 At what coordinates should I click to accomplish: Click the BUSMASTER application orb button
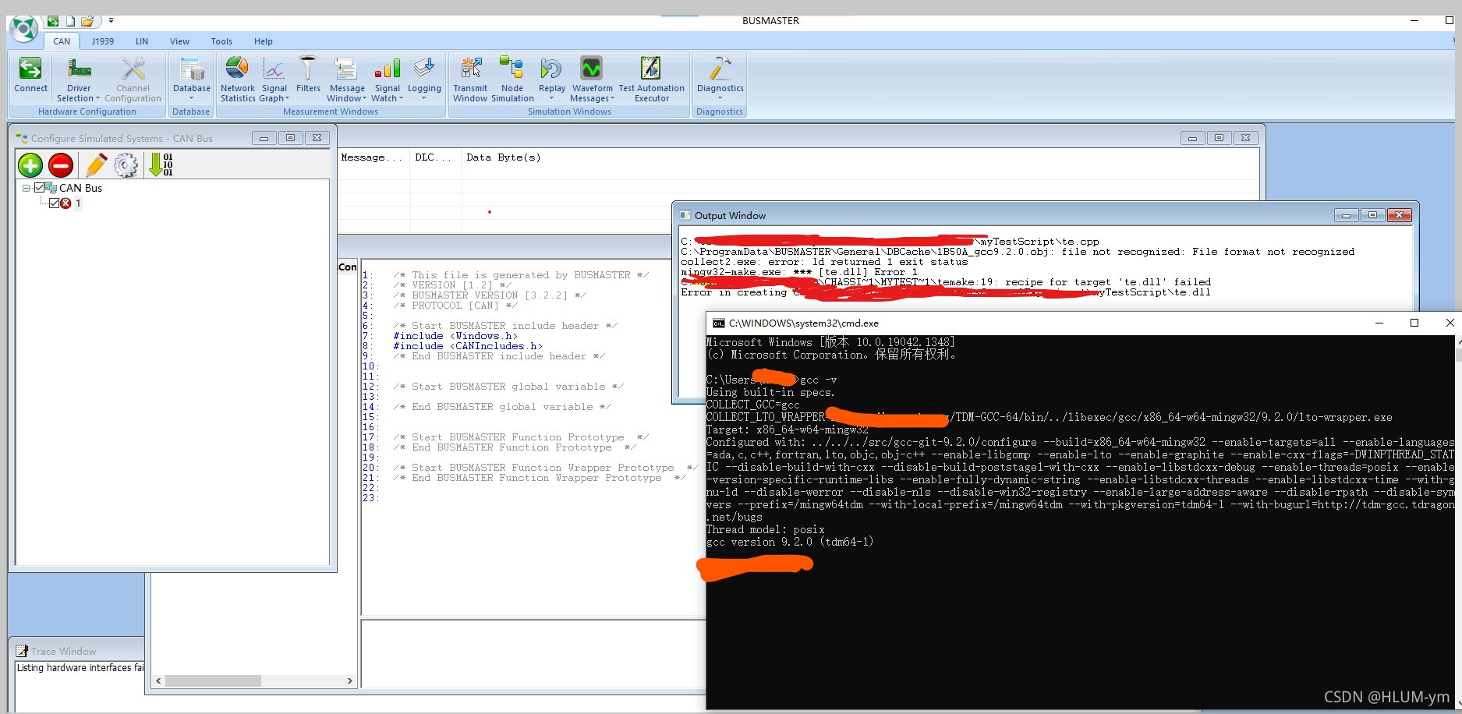coord(23,29)
